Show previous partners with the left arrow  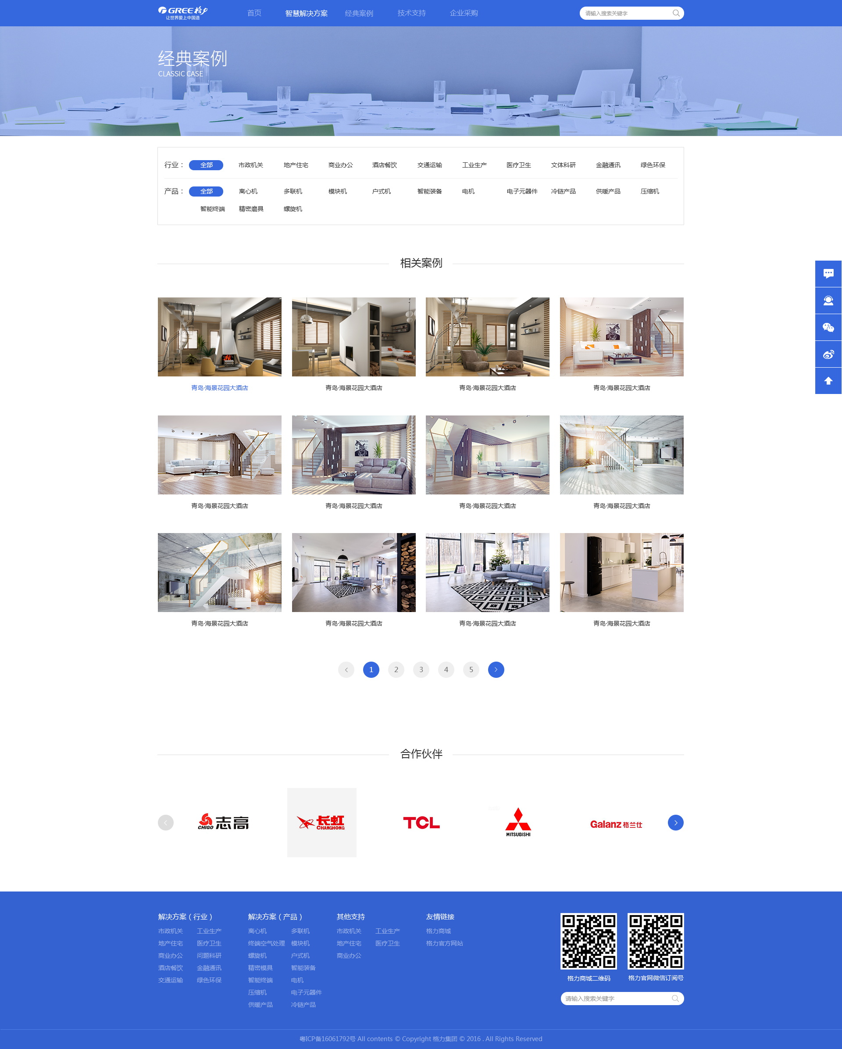[x=165, y=822]
